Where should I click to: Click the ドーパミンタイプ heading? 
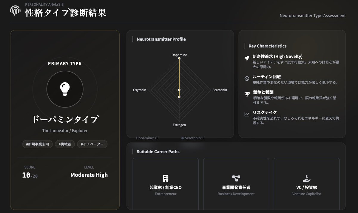tap(65, 119)
